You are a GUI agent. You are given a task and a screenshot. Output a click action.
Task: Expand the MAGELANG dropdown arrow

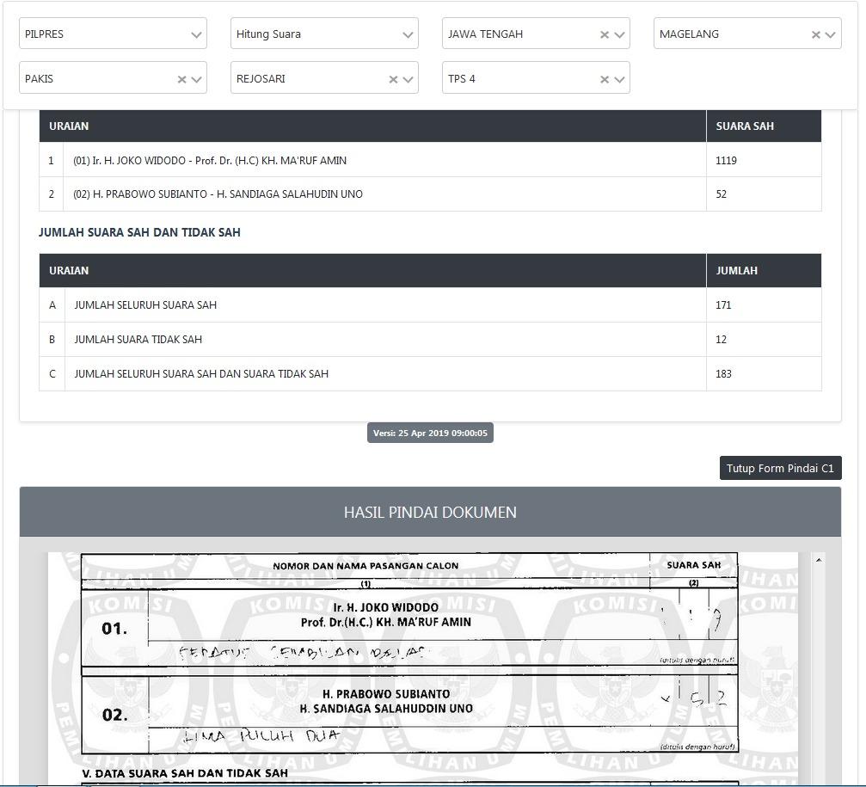click(830, 34)
